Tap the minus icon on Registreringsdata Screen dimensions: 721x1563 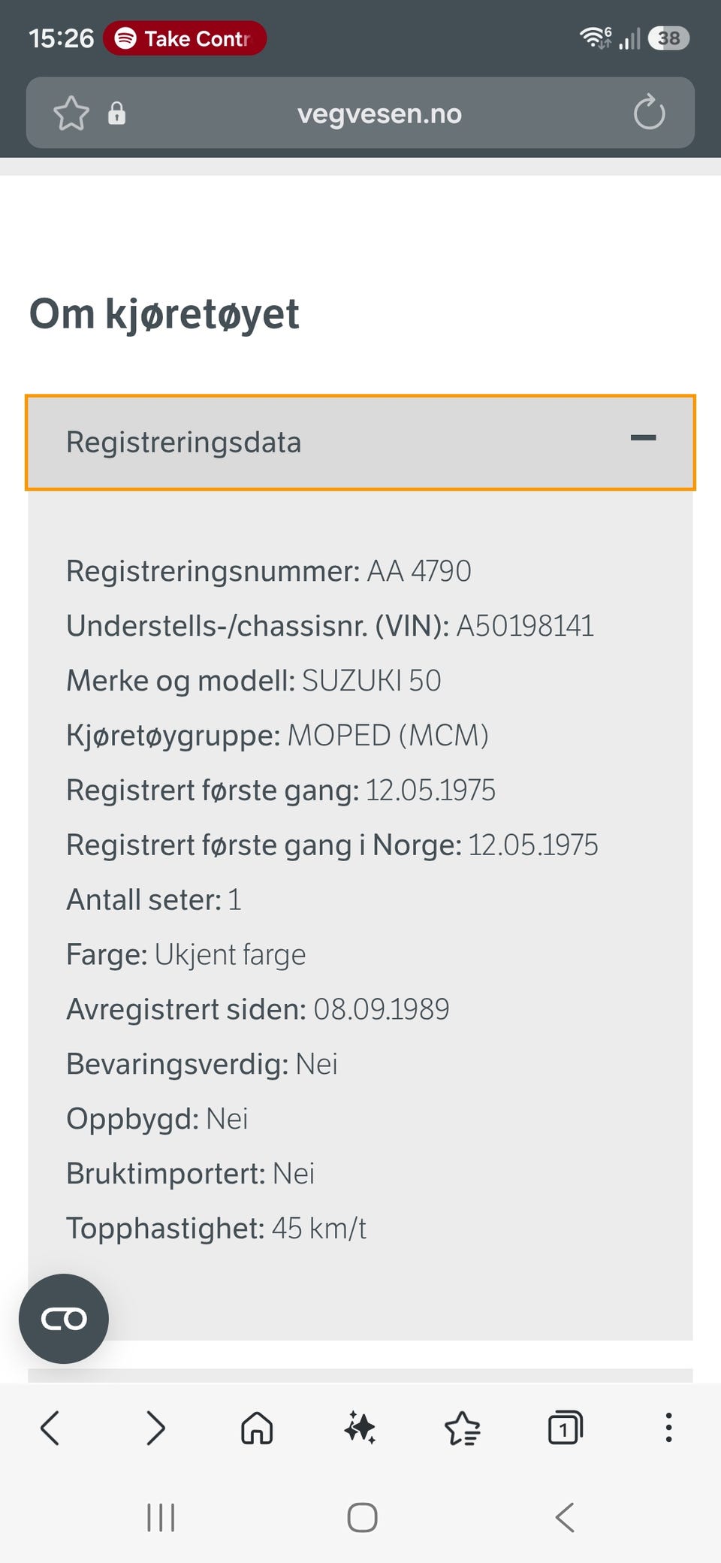coord(643,437)
